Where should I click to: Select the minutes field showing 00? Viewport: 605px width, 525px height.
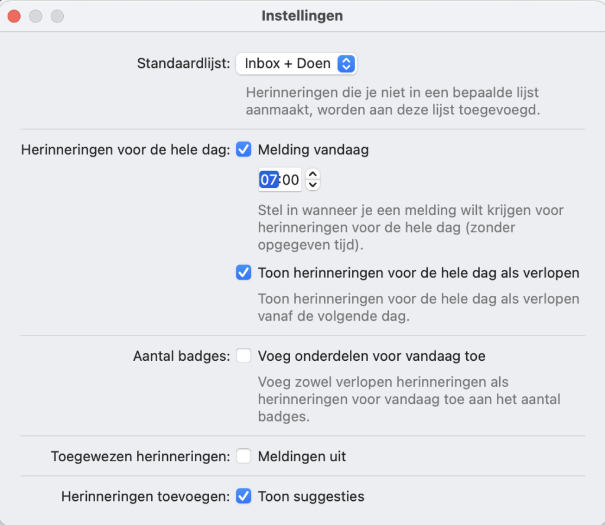(x=291, y=180)
